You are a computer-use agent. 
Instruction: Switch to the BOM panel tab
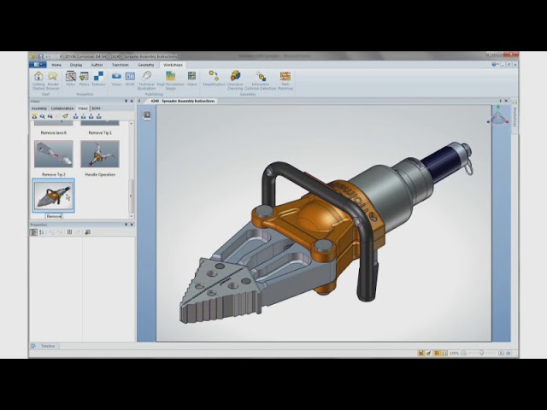click(x=96, y=108)
